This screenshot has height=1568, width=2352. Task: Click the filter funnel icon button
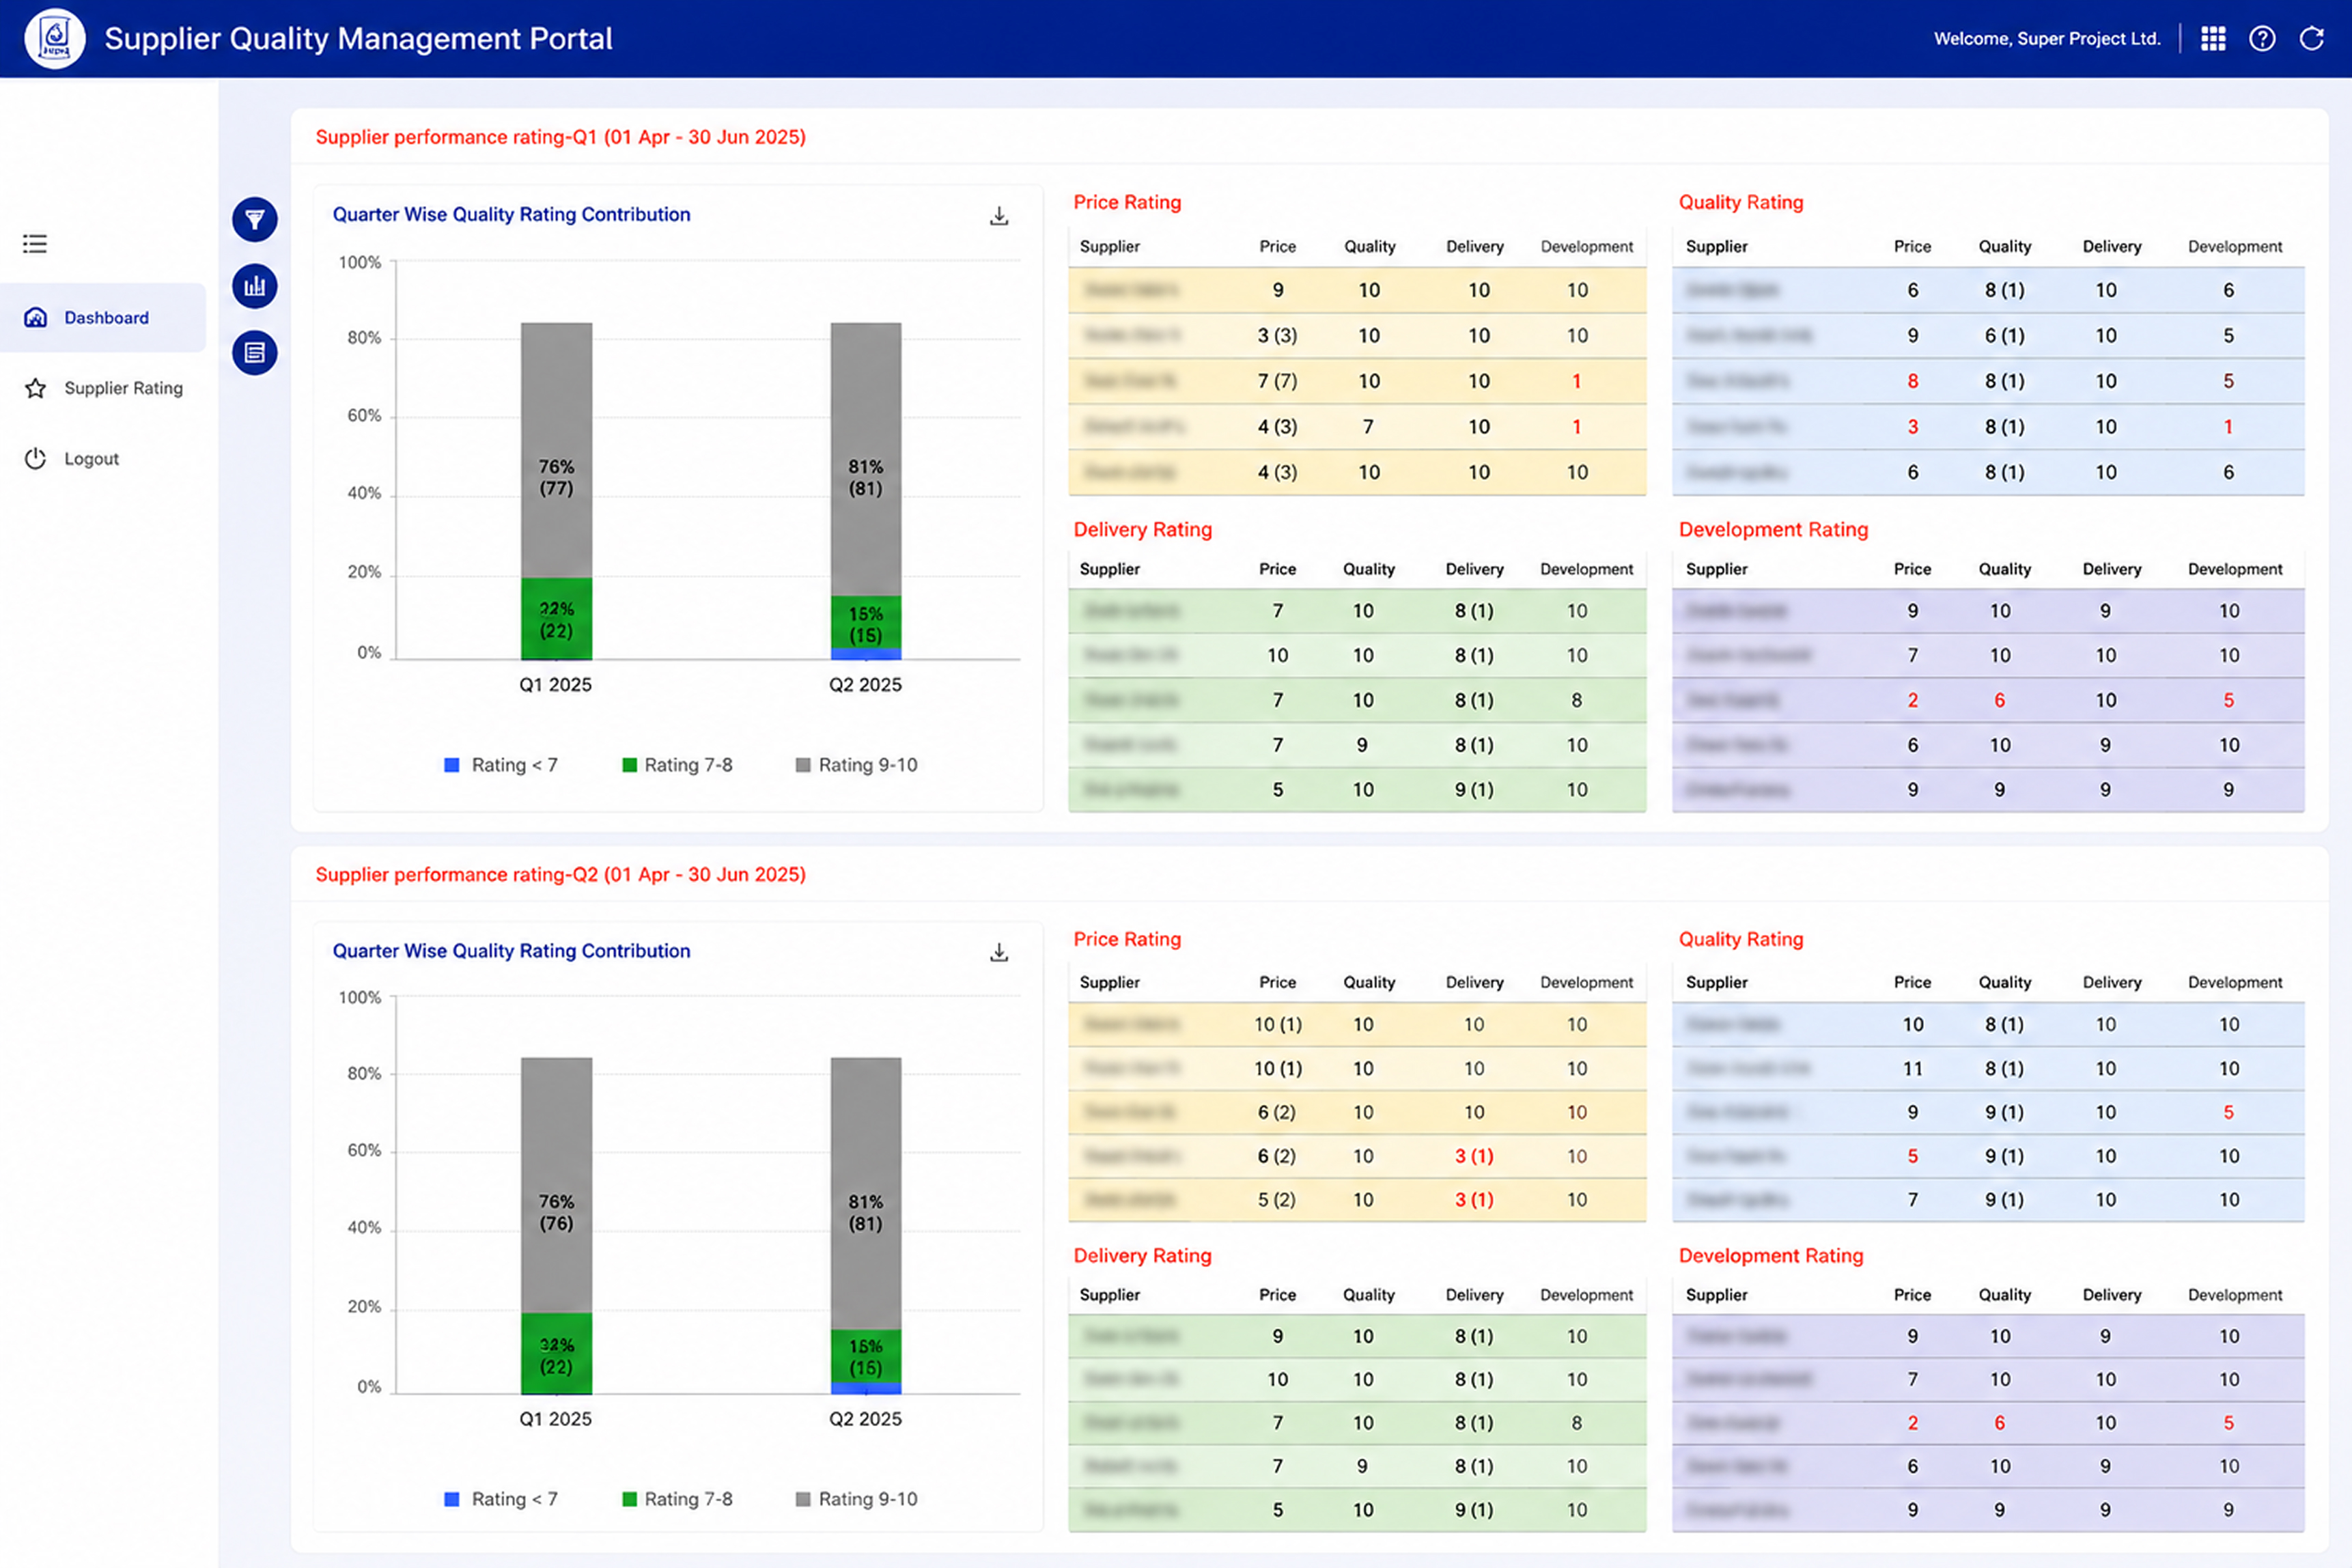(255, 219)
